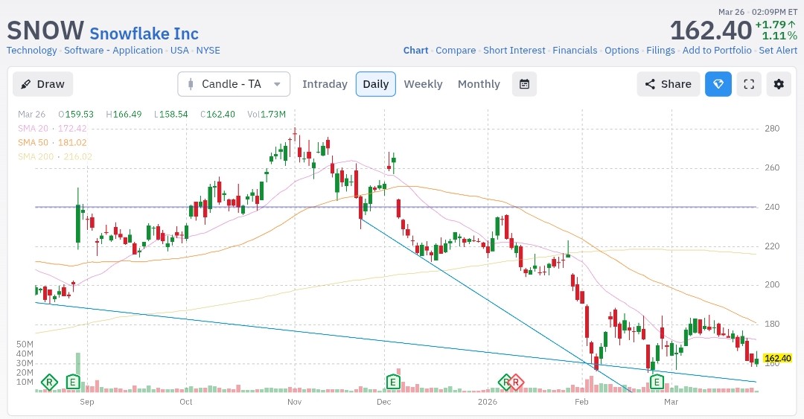Click the Vol 1.73M reading

[266, 115]
